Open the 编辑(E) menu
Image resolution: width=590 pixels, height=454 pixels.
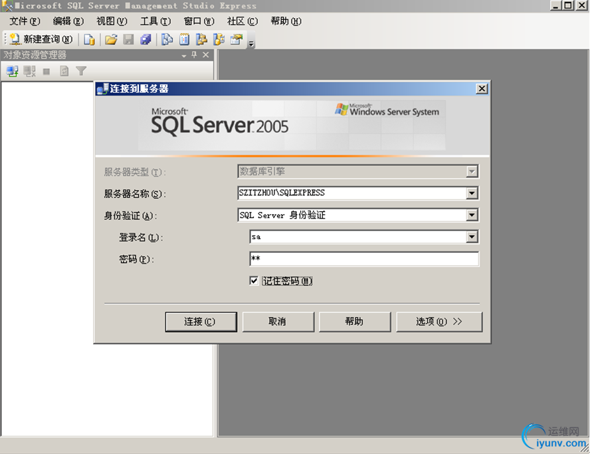tap(68, 21)
